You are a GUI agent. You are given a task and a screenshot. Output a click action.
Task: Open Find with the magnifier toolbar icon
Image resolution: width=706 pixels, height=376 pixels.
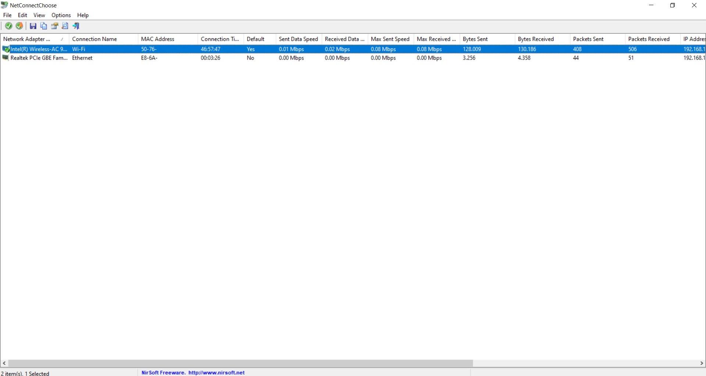(x=65, y=26)
